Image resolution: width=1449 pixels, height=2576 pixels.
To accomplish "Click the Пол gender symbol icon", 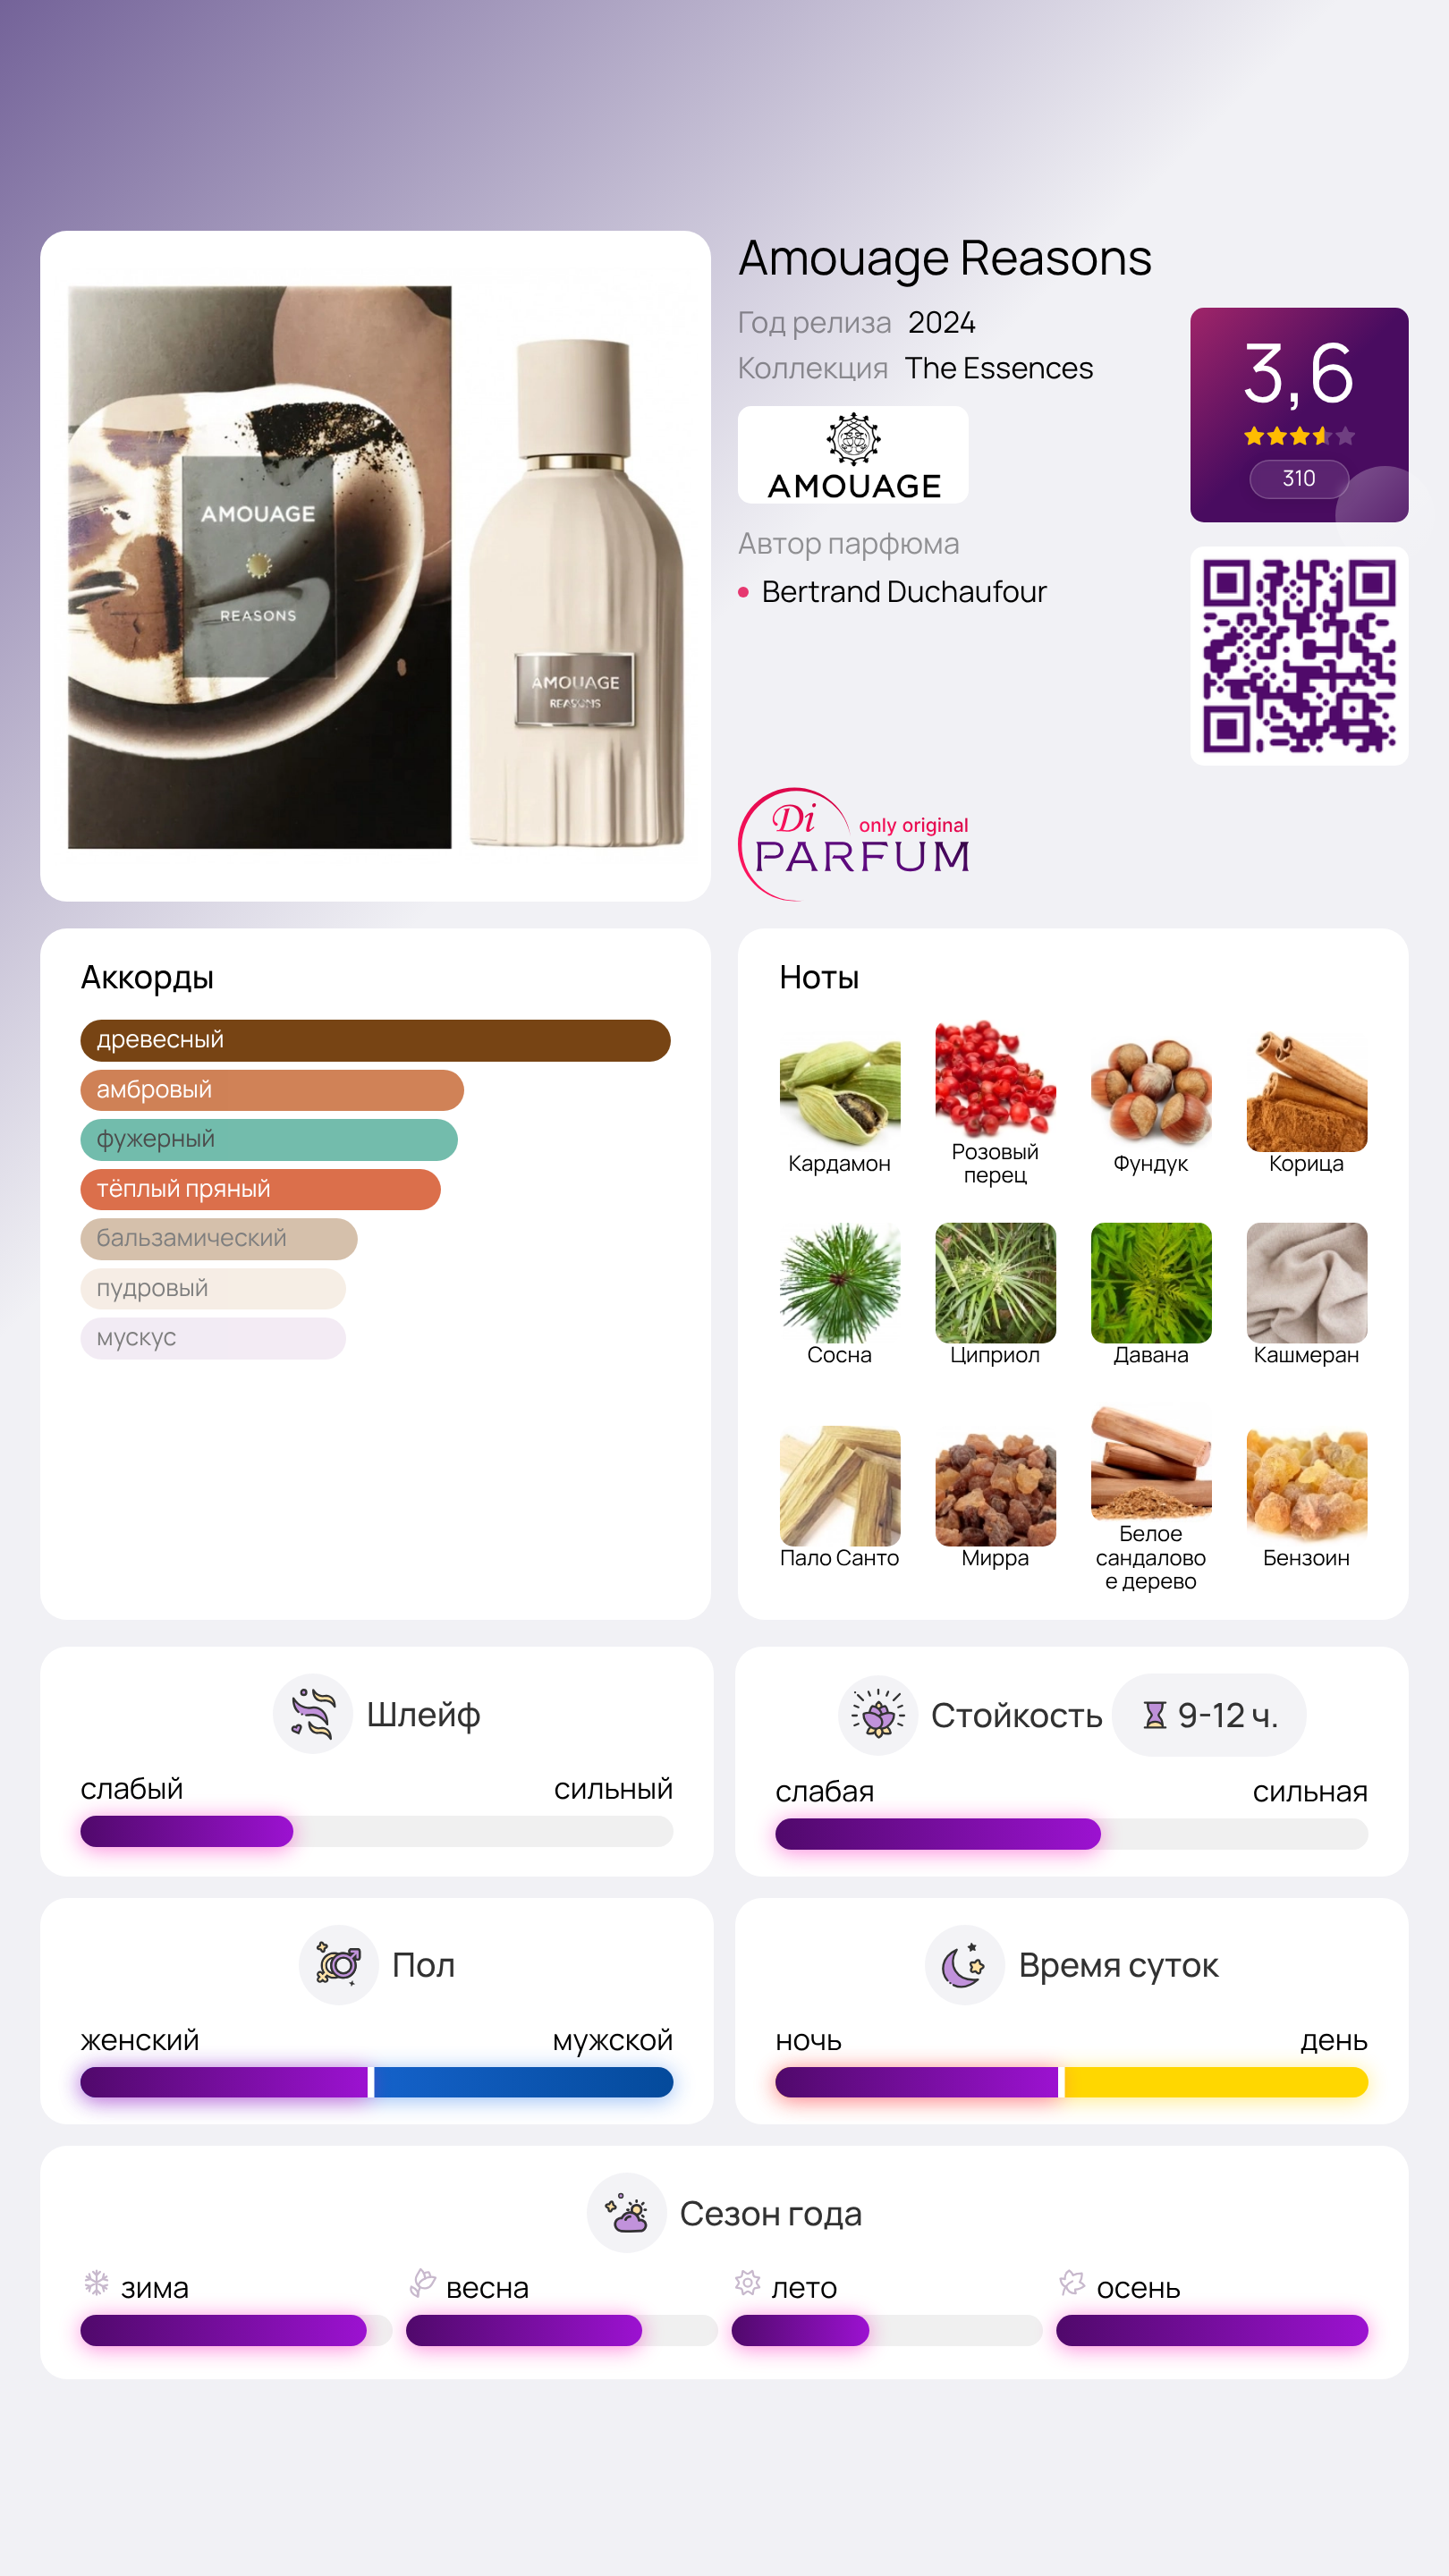I will pos(338,1965).
